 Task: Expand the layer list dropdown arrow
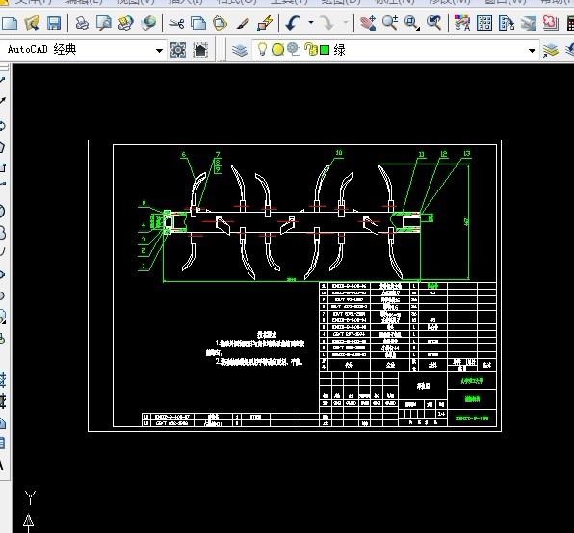[x=532, y=51]
